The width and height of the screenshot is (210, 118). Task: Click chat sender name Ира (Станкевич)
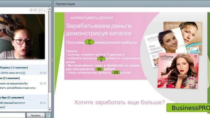[12, 98]
